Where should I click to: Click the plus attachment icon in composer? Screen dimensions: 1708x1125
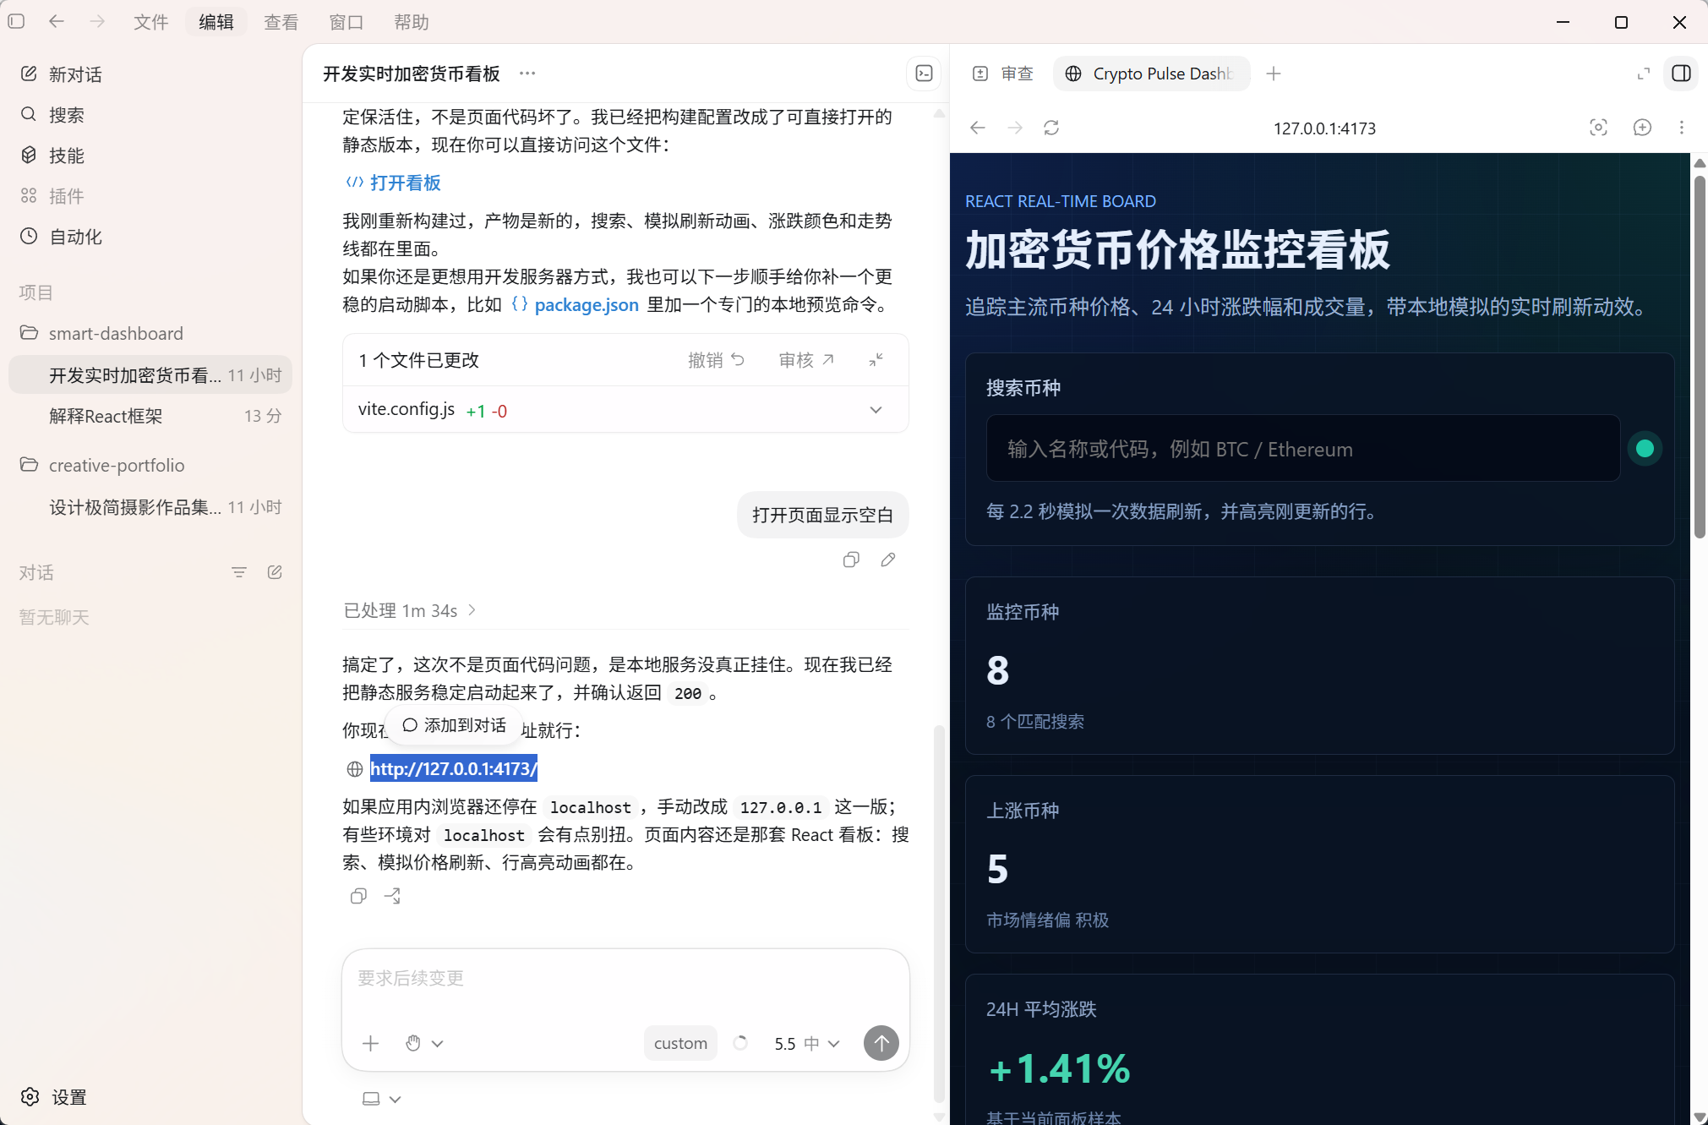click(370, 1043)
